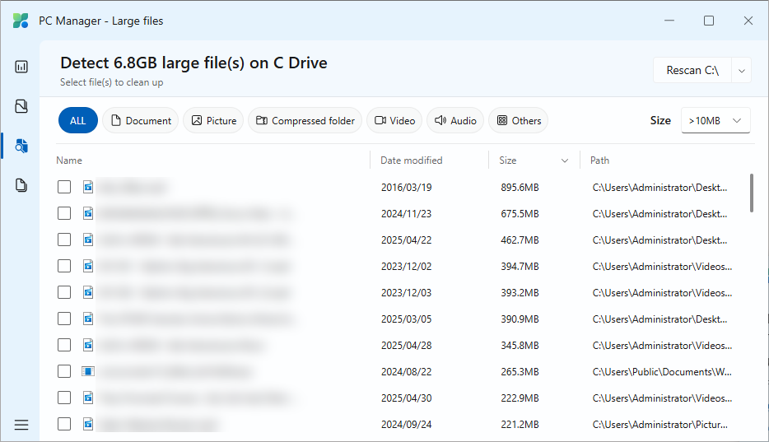
Task: Select the Large files search sidebar icon
Action: (x=21, y=146)
